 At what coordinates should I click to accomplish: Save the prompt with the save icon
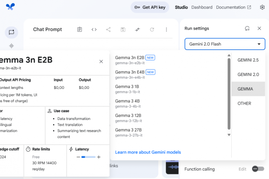[123, 29]
